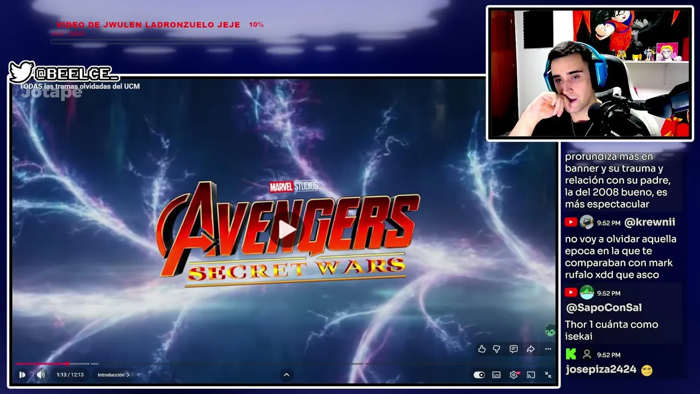Cast video to a device
Screen dimensions: 700x394
pos(530,375)
